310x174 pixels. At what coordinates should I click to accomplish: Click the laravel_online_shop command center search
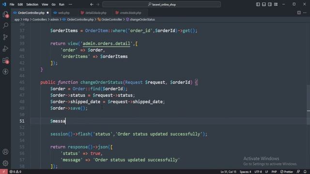pos(161,4)
